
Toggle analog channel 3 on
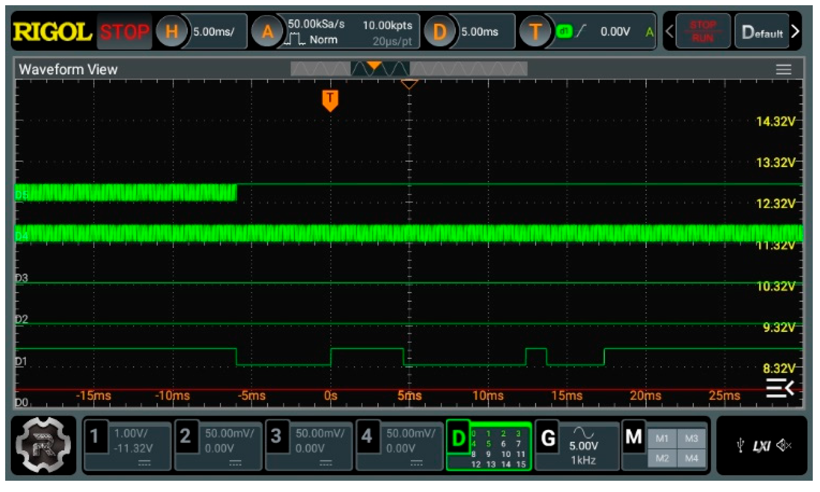click(x=277, y=436)
